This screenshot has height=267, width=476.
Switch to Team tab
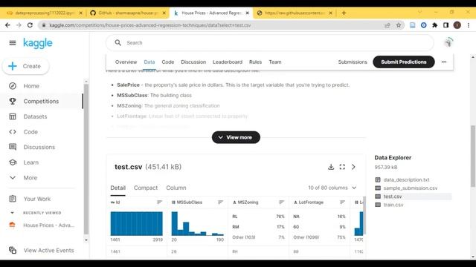(275, 62)
